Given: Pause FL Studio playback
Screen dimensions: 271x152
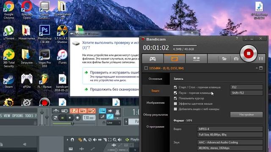Looking at the screenshot, I should [63, 118].
